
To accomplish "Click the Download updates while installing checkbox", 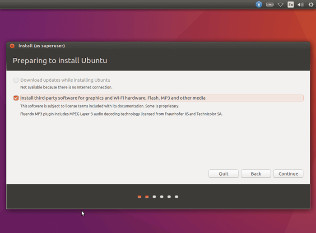I will click(x=16, y=80).
